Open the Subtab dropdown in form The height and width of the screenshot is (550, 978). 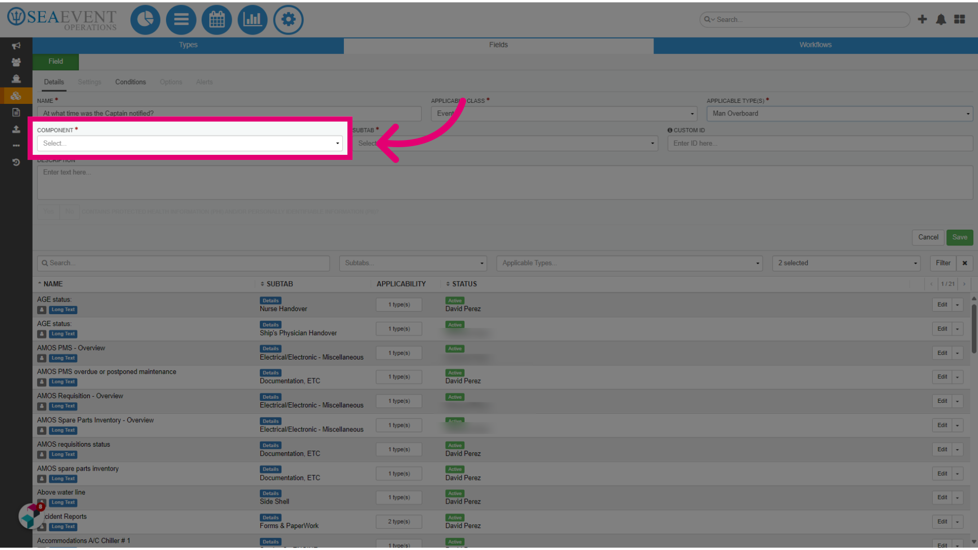pos(505,144)
